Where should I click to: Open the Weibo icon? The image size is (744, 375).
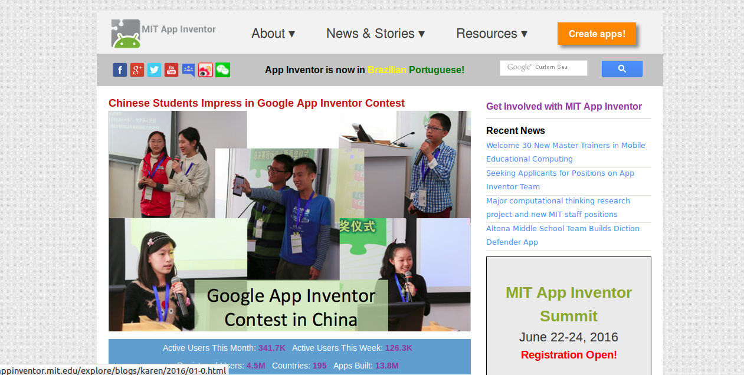point(205,70)
